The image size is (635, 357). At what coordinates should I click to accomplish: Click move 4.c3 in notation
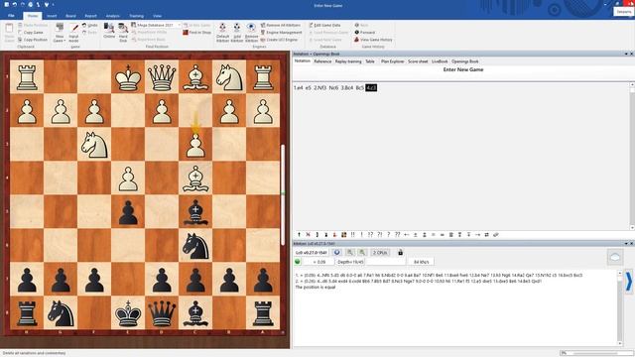click(x=371, y=88)
